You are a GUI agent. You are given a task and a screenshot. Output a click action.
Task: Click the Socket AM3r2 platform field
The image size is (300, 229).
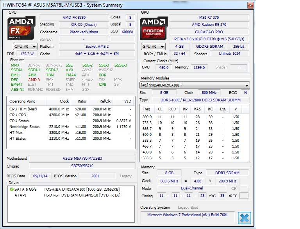pos(97,47)
